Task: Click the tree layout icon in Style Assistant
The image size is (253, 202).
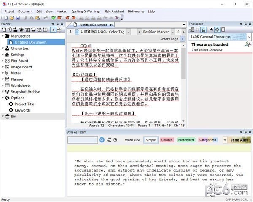Action: point(109,140)
